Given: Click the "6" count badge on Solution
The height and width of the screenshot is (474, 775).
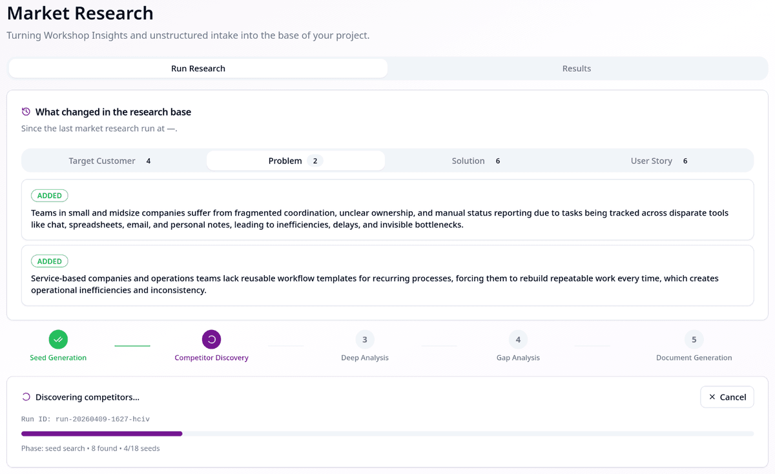Looking at the screenshot, I should coord(497,160).
